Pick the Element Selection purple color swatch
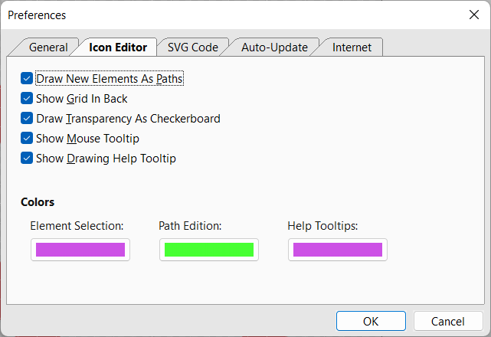Screen dimensions: 491x337 click(80, 250)
